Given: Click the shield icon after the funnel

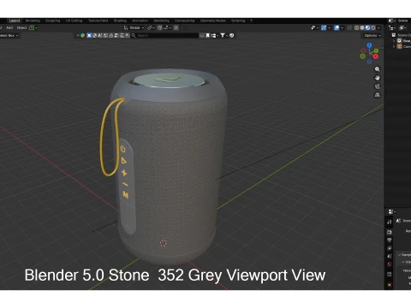Looking at the screenshot, I should tap(232, 35).
